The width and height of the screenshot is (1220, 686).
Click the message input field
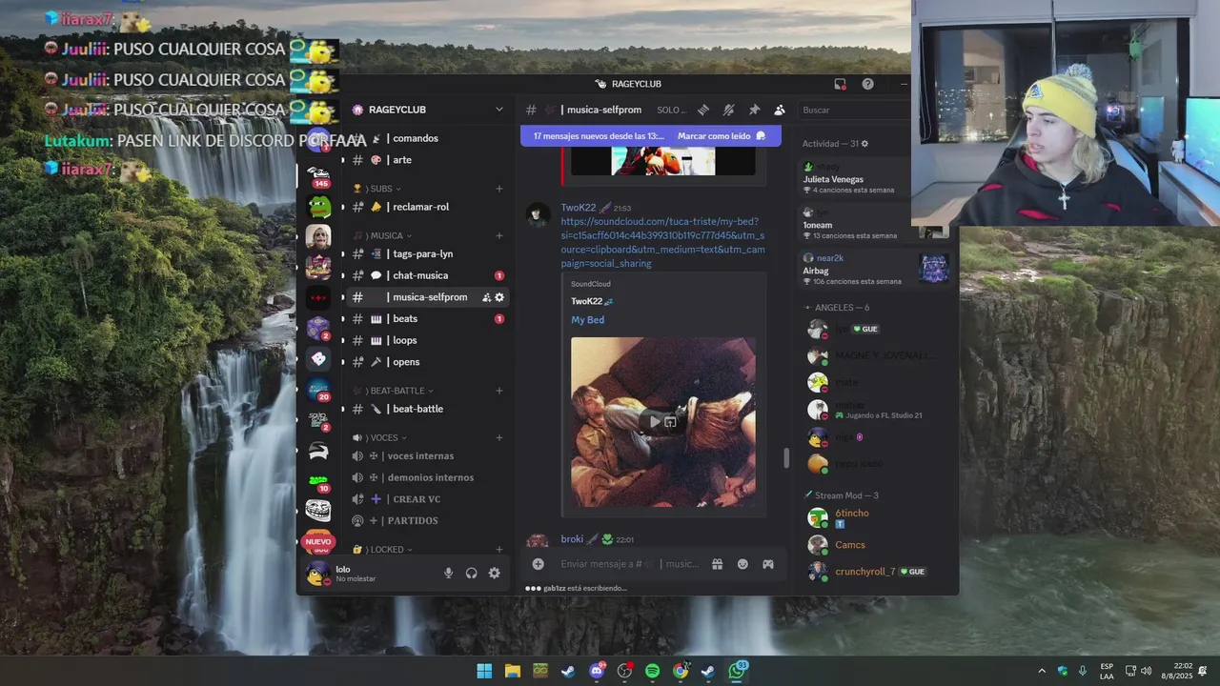tap(630, 564)
